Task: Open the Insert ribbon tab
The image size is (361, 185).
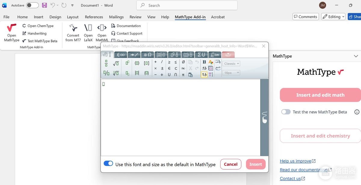Action: pyautogui.click(x=39, y=17)
